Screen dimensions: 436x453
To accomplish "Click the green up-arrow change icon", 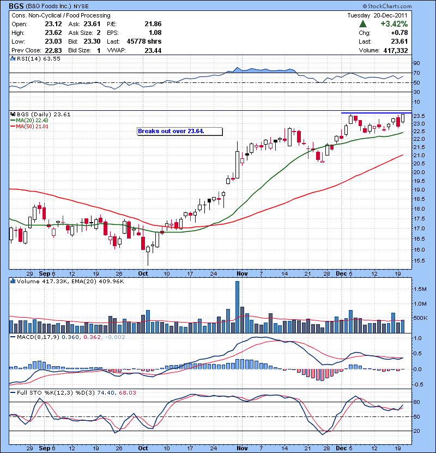I will (363, 24).
